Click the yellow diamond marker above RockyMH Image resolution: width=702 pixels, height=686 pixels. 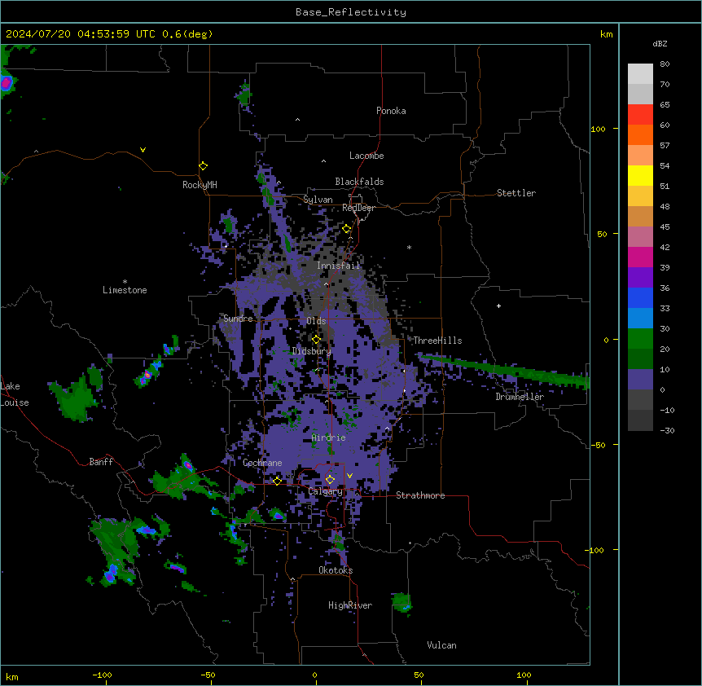tap(203, 166)
